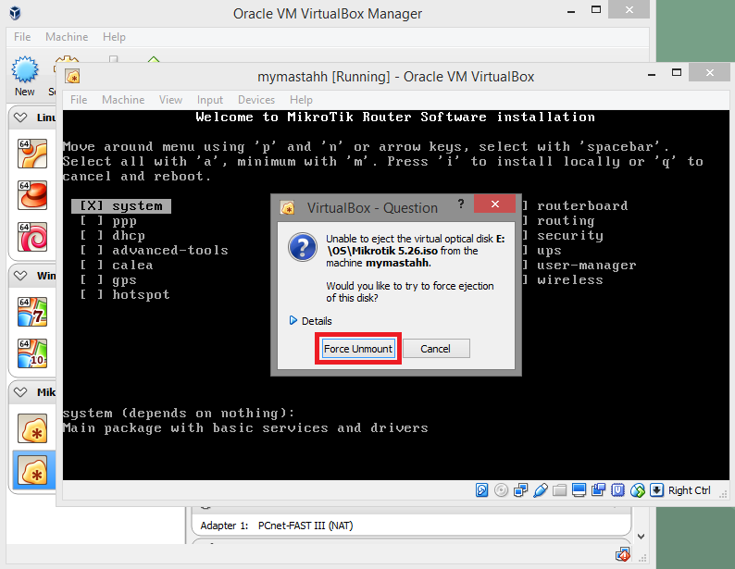Click the keyboard capture arrow status icon
Viewport: 735px width, 569px height.
pos(656,490)
